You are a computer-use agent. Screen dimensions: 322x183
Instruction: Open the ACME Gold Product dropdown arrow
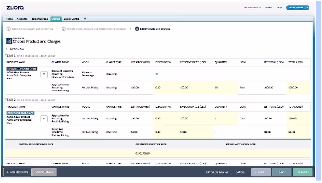tap(44, 74)
